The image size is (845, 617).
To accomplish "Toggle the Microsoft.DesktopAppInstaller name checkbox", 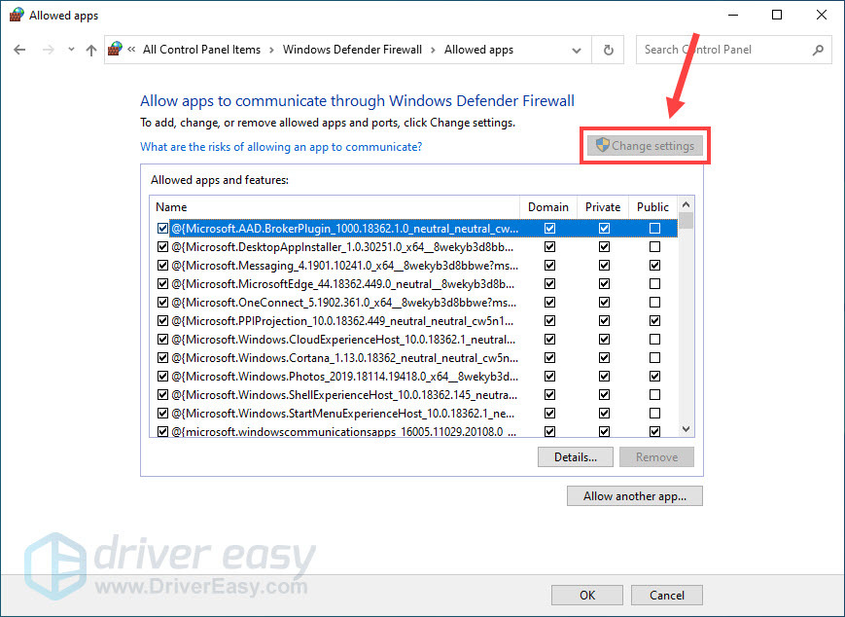I will click(x=162, y=247).
